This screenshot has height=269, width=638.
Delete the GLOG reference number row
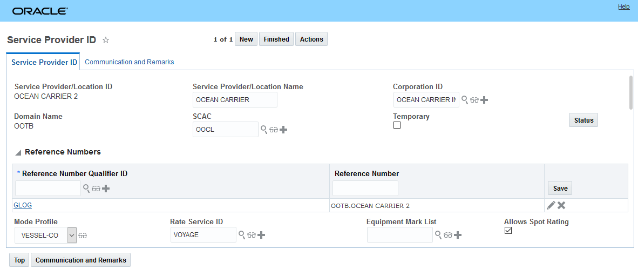(561, 205)
